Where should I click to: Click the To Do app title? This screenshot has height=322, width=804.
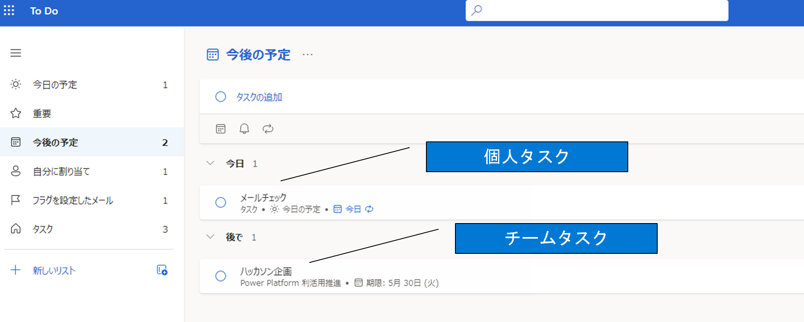click(x=44, y=11)
